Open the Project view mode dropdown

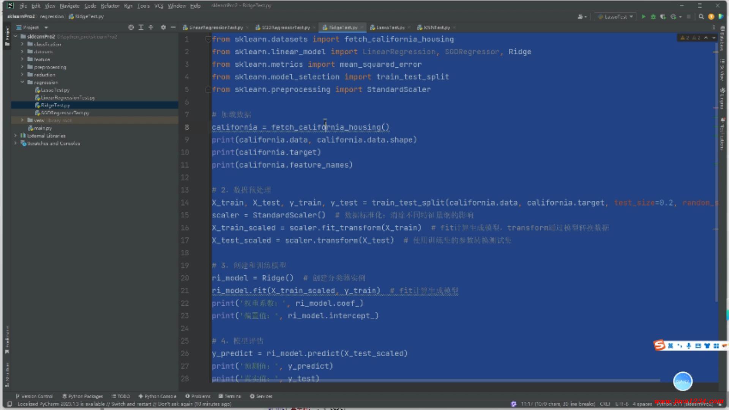(x=46, y=28)
